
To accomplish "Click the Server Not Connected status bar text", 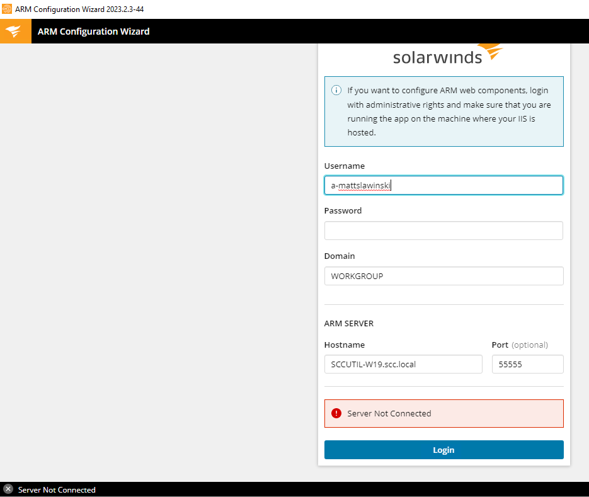I will click(x=57, y=490).
